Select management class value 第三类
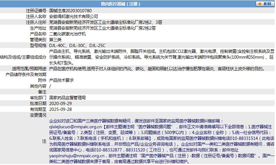 pyautogui.click(x=55, y=40)
